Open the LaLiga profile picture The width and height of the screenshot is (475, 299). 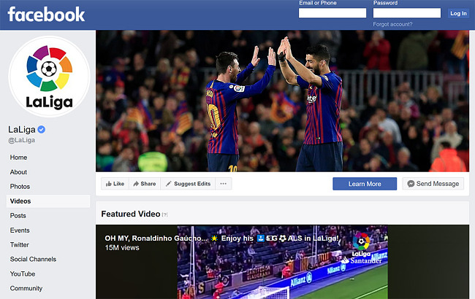coord(49,77)
